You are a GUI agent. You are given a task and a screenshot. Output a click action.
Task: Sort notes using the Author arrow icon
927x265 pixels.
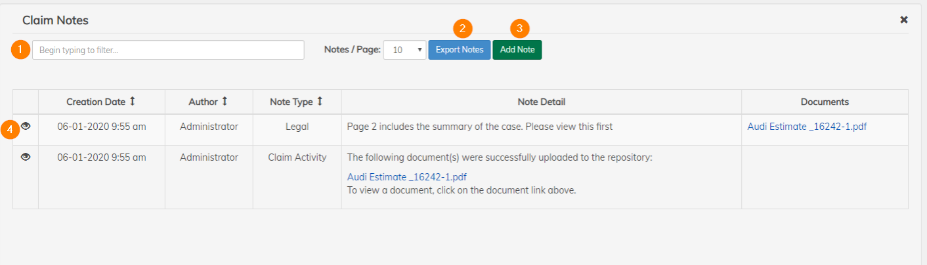[225, 102]
